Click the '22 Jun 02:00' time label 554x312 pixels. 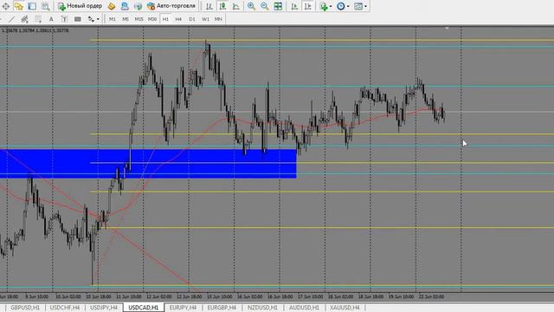point(431,296)
